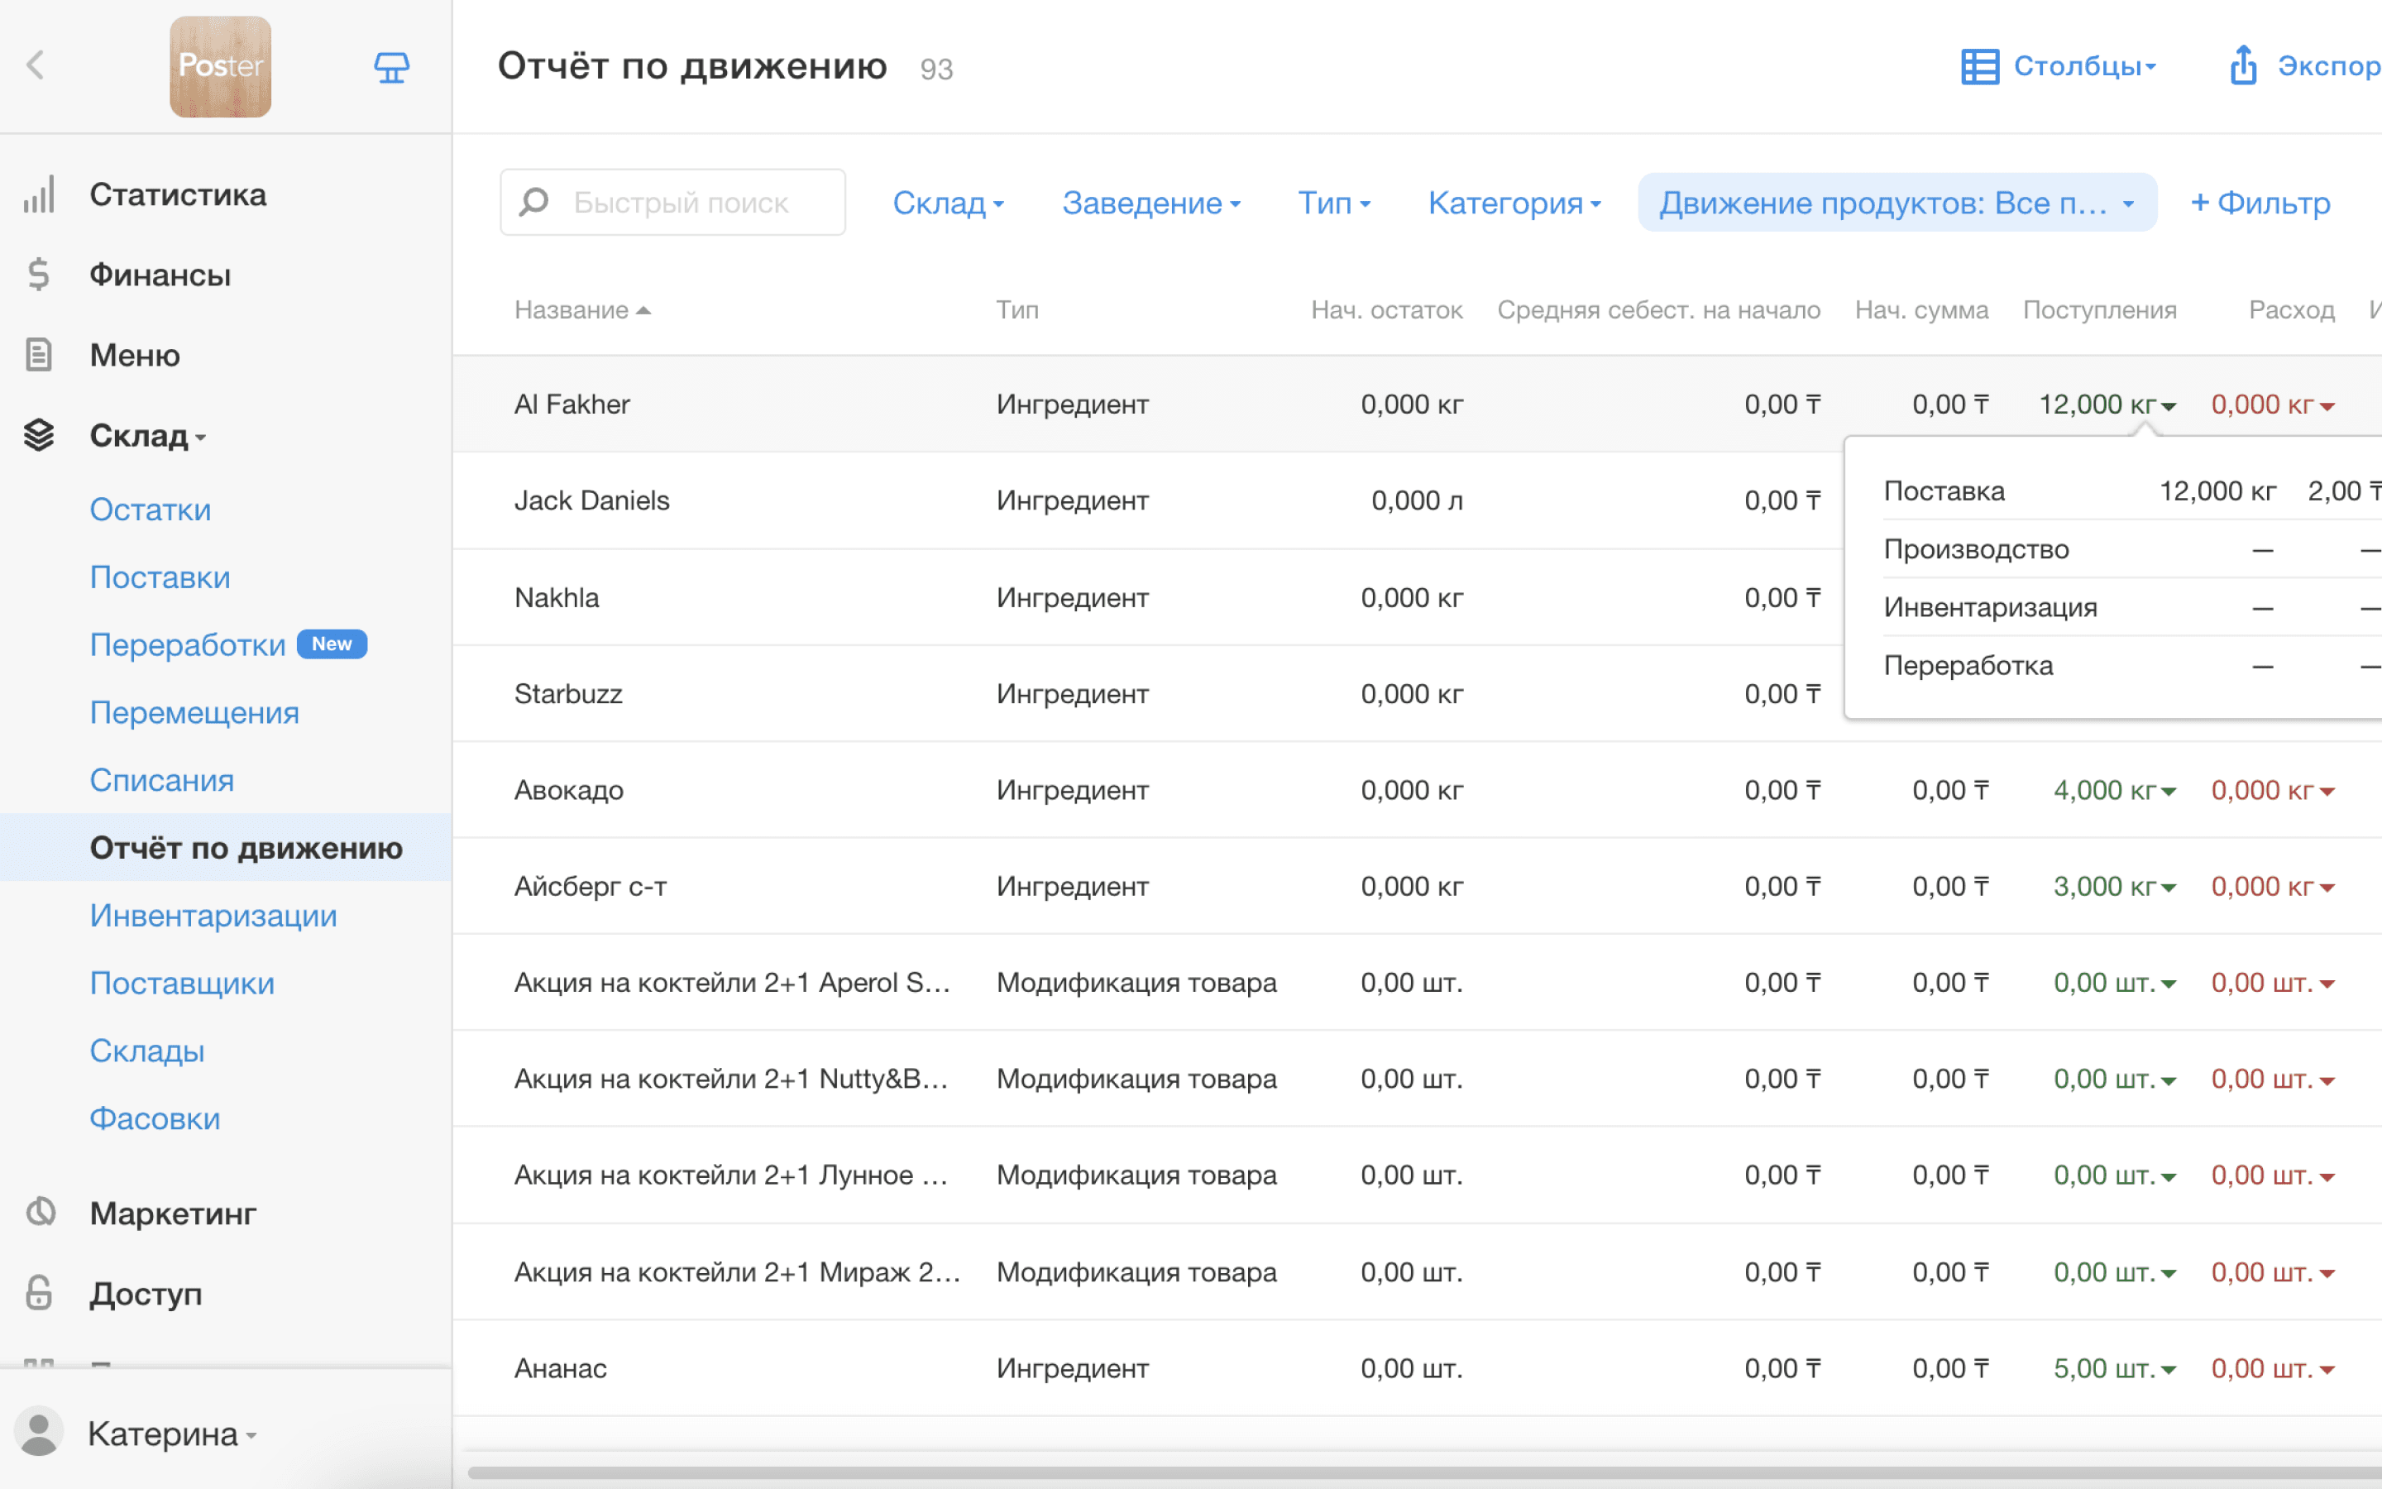Screen dimensions: 2382x1489
Task: Click the Экспорт share icon
Action: (2243, 66)
